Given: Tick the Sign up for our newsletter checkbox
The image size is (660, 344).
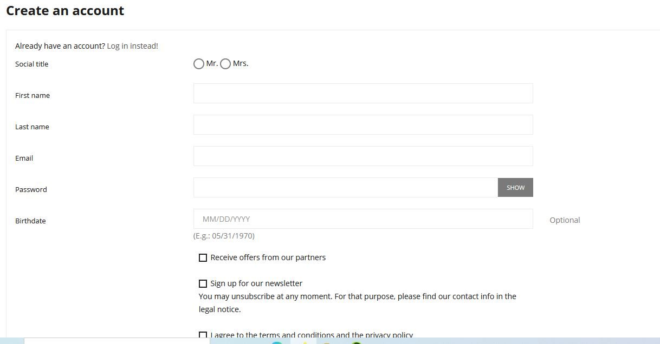Looking at the screenshot, I should tap(203, 283).
